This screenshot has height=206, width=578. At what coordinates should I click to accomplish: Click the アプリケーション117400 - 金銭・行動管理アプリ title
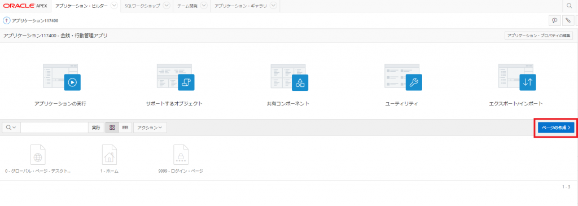point(56,36)
